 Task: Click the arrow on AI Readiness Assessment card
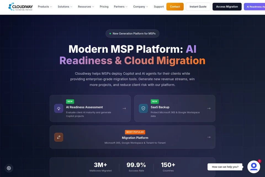[x=124, y=108]
